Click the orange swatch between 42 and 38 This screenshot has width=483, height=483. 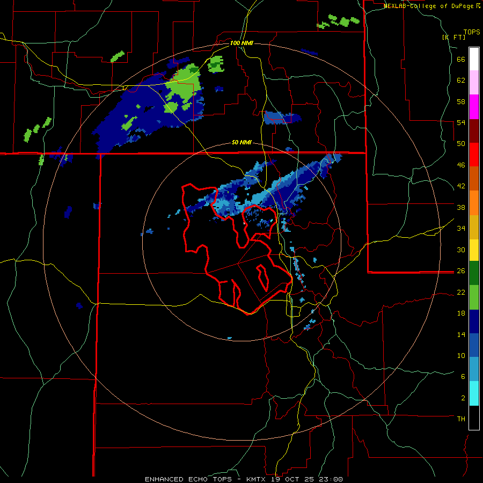pyautogui.click(x=474, y=202)
